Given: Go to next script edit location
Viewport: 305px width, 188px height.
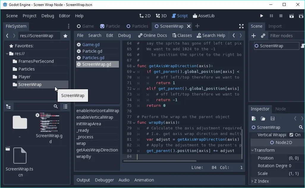Looking at the screenshot, I should [x=240, y=35].
